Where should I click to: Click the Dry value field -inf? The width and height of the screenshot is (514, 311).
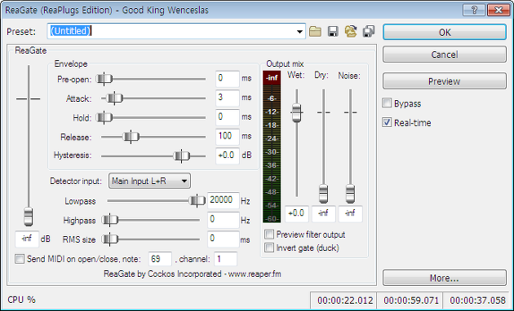[x=324, y=214]
